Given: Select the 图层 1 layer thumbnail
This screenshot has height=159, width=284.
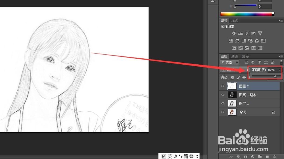Looking at the screenshot, I should pos(232,103).
